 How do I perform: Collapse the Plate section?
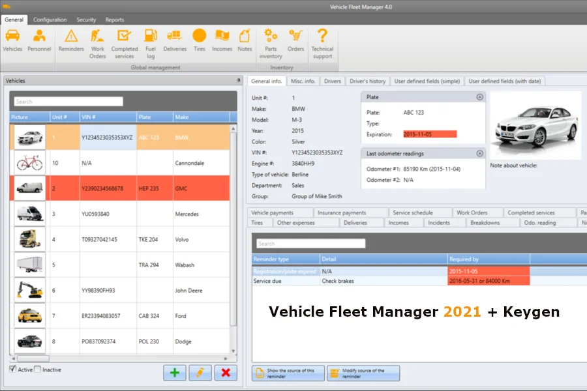tap(479, 97)
